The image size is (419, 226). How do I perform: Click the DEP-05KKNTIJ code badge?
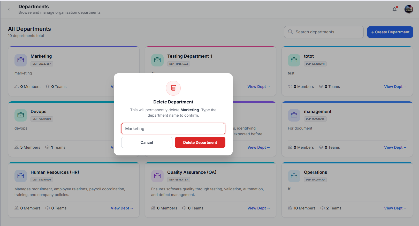pyautogui.click(x=179, y=180)
